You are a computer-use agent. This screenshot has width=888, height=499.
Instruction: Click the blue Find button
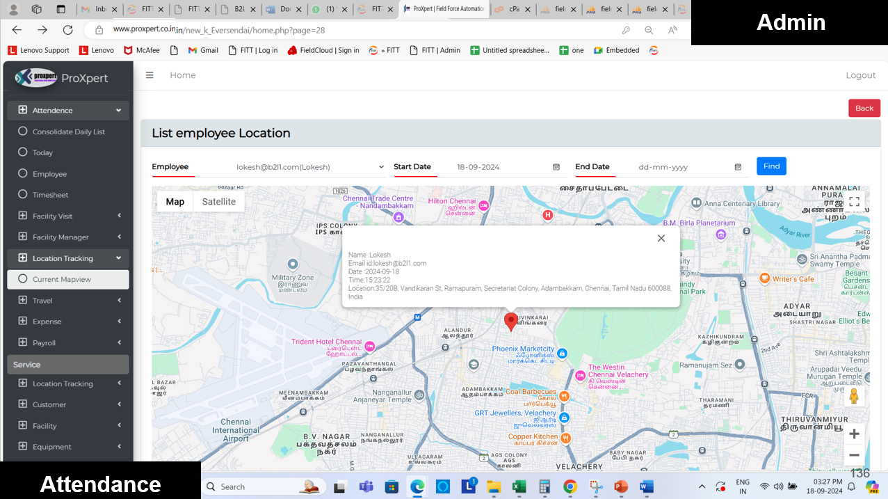point(771,166)
